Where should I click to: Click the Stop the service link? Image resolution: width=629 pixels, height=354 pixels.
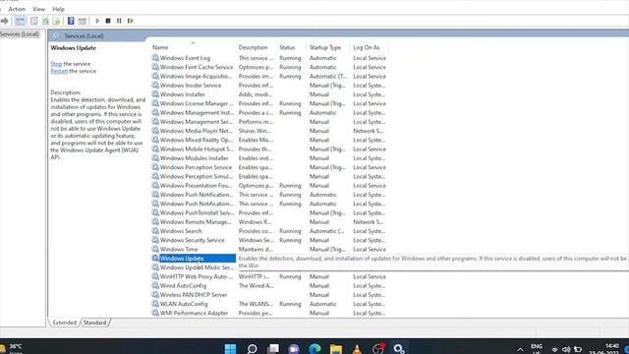click(56, 64)
